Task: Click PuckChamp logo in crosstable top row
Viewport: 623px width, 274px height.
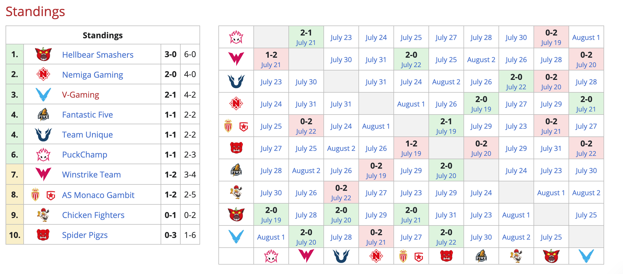Action: pyautogui.click(x=236, y=37)
